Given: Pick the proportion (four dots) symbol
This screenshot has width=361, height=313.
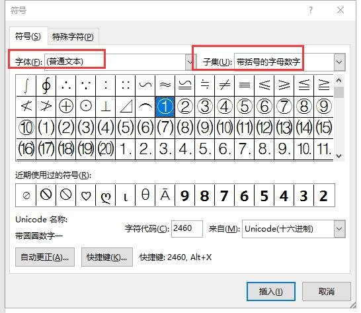Looking at the screenshot, I should tap(125, 85).
